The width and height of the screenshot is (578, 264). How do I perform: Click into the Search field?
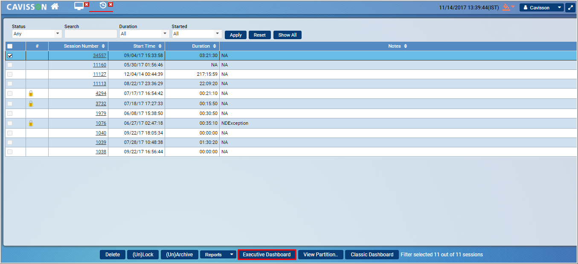[90, 34]
